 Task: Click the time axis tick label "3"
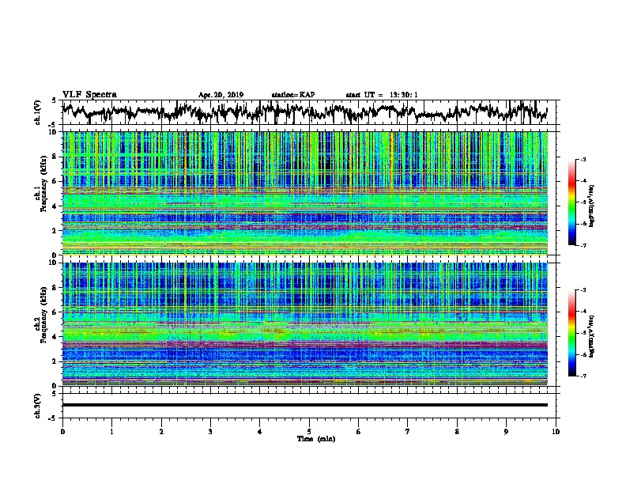210,431
